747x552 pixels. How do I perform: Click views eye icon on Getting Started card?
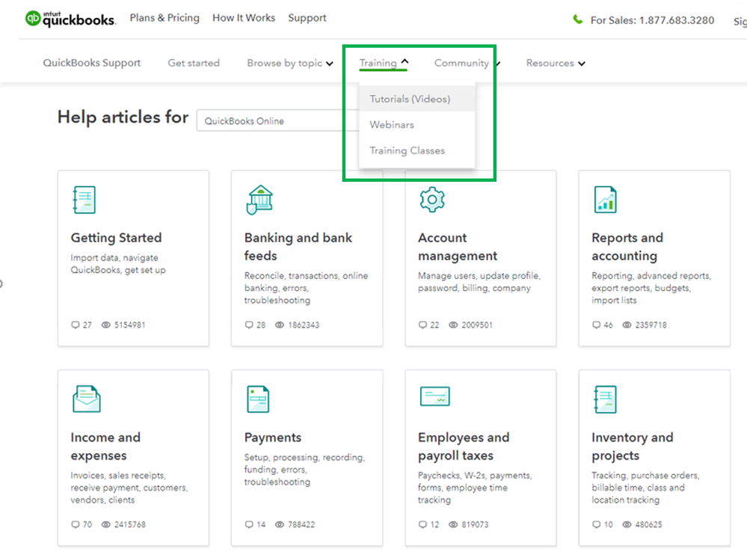[x=105, y=325]
